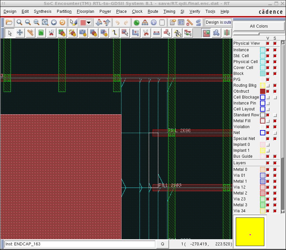This screenshot has width=286, height=250.
Task: Enable visibility for Instance Pin
Action: click(268, 103)
